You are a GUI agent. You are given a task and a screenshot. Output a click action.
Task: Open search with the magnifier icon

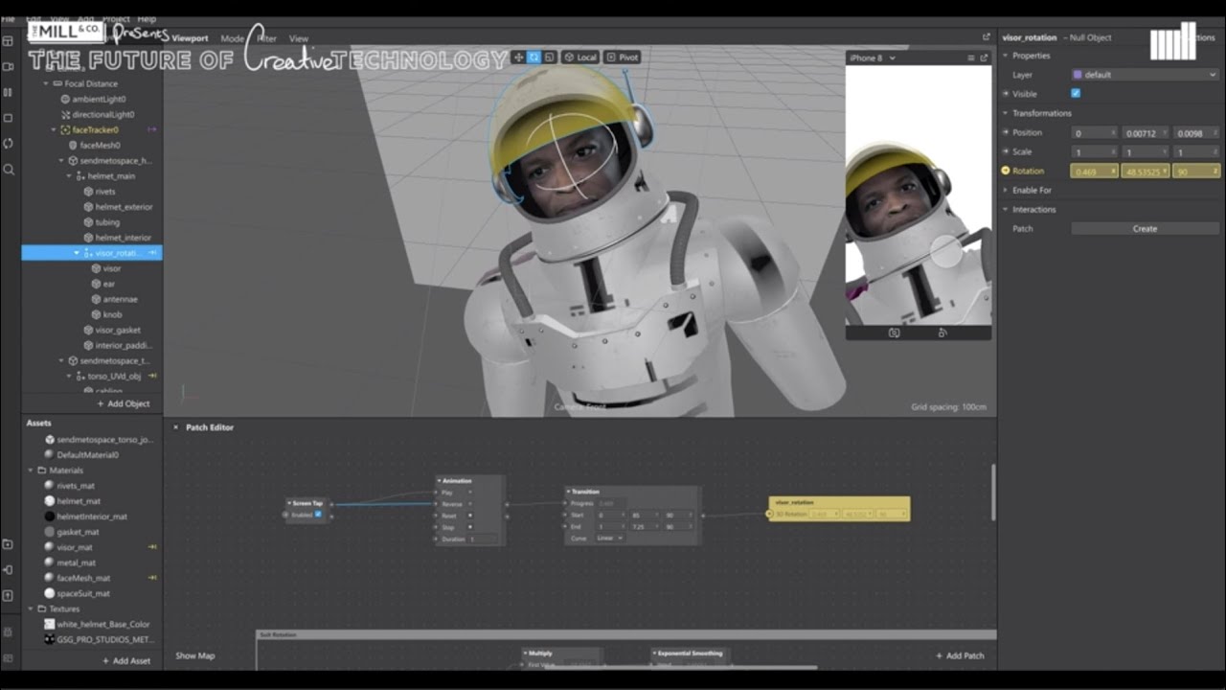click(x=9, y=170)
